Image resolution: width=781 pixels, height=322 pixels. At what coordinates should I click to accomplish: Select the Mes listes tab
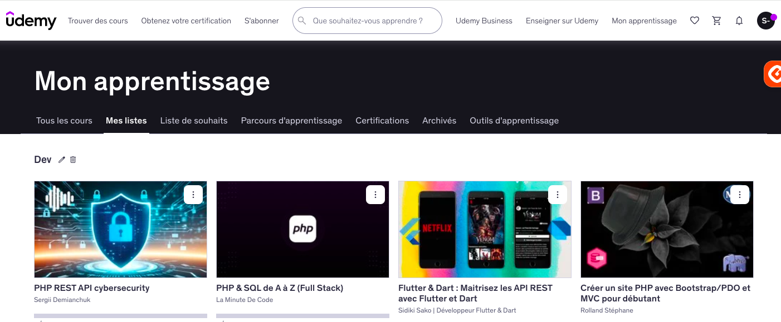click(126, 121)
